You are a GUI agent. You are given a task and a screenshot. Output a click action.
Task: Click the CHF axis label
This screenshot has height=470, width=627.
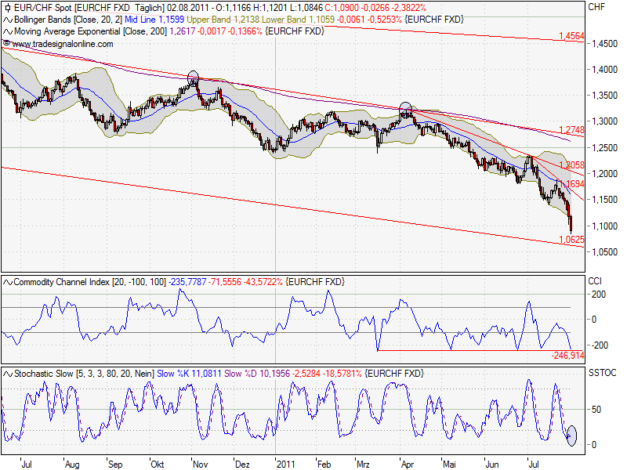pos(596,7)
